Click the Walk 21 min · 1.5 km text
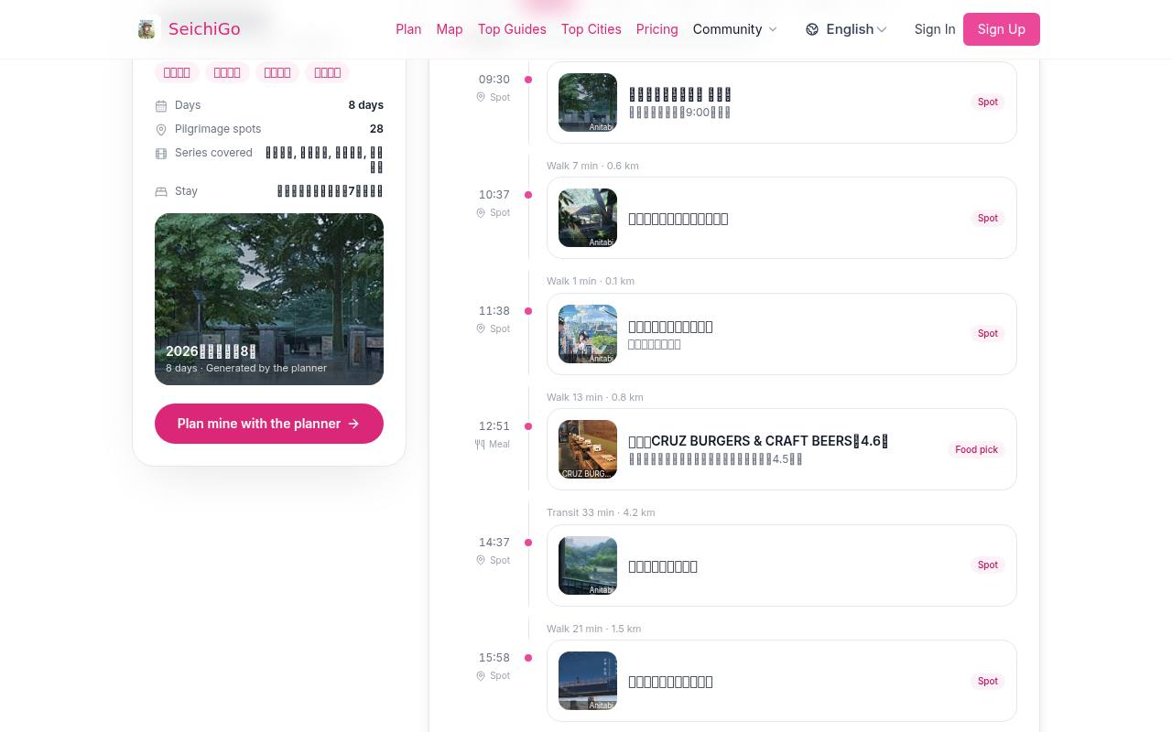Image resolution: width=1172 pixels, height=732 pixels. pyautogui.click(x=593, y=629)
